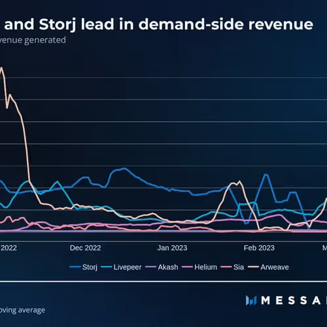Click the Storj legend entry
Screen dimensions: 327x327
84,267
